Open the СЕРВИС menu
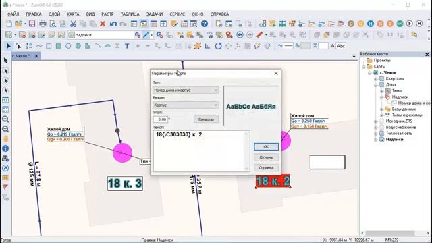The height and width of the screenshot is (243, 432). pyautogui.click(x=177, y=14)
